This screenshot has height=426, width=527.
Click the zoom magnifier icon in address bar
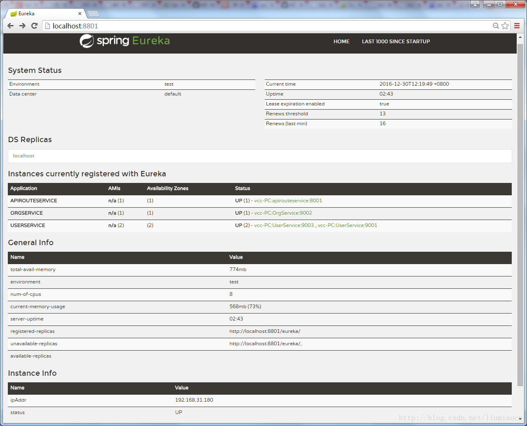point(496,26)
